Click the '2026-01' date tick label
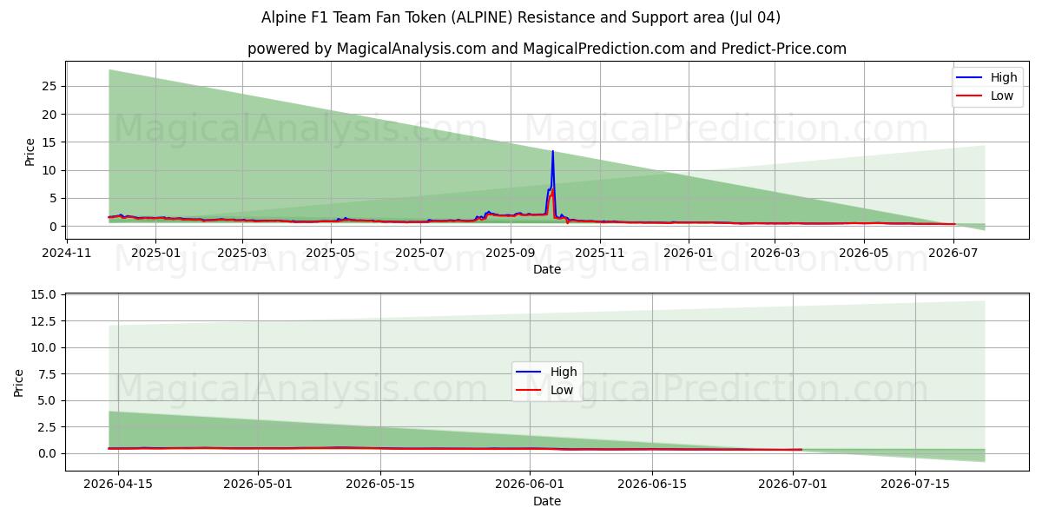The height and width of the screenshot is (521, 1042). pyautogui.click(x=689, y=253)
